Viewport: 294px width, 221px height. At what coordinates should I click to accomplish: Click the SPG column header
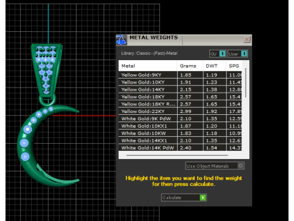234,66
